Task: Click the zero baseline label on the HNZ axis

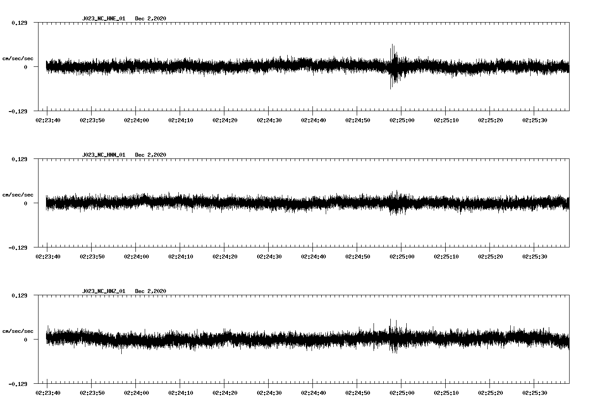Action: pyautogui.click(x=25, y=340)
